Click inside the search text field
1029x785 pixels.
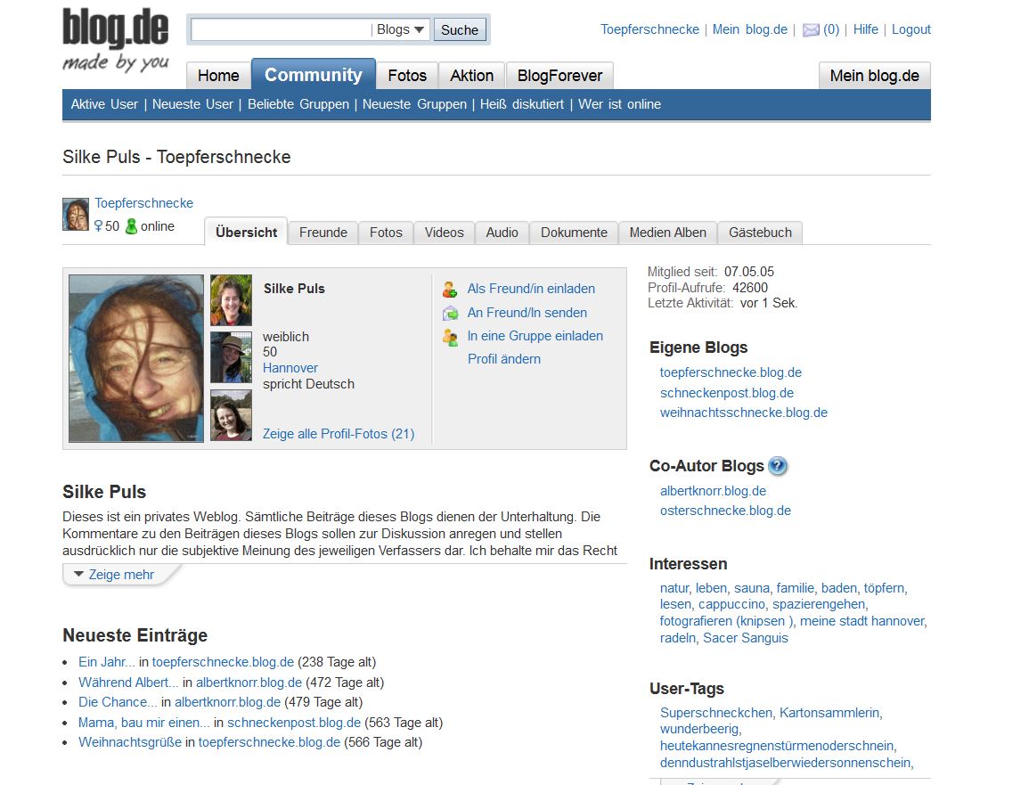click(281, 29)
